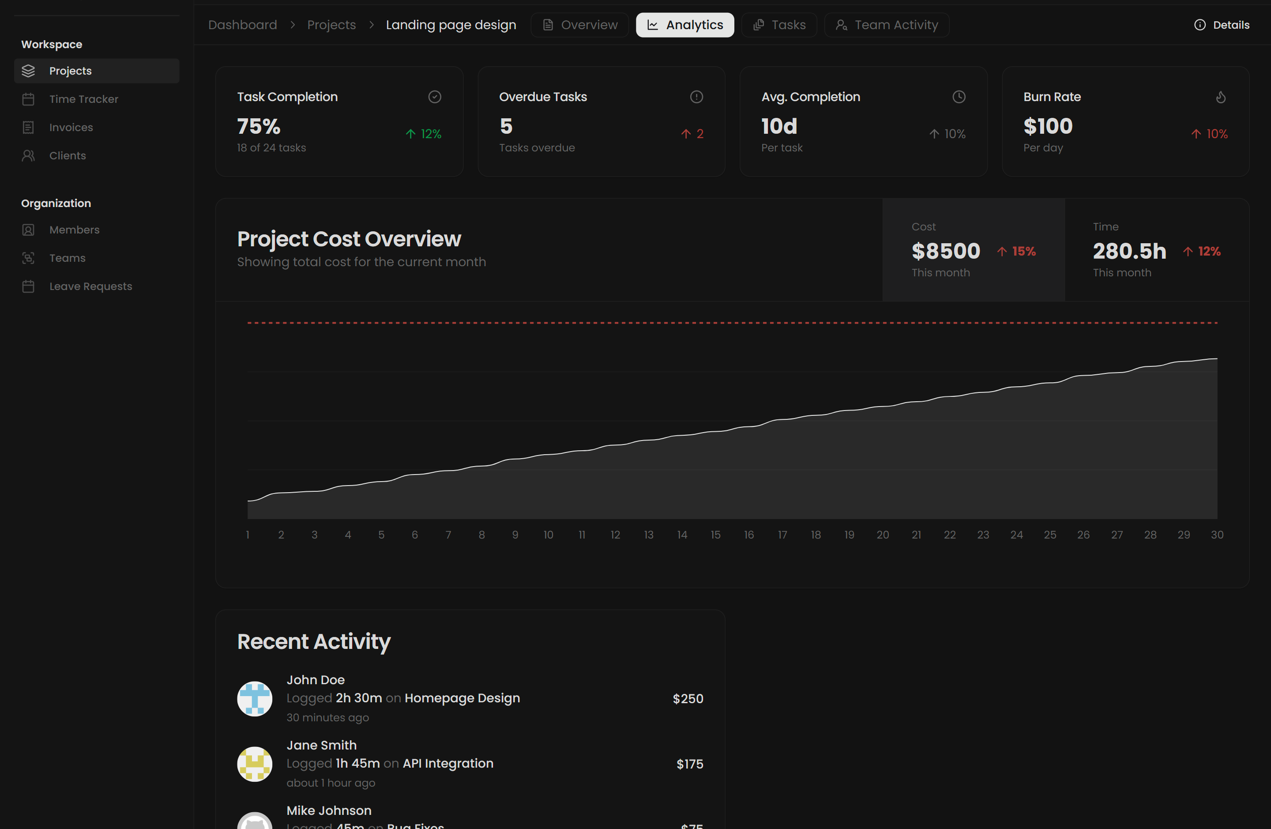The width and height of the screenshot is (1271, 829).
Task: Open Invoices from the sidebar
Action: pyautogui.click(x=97, y=127)
